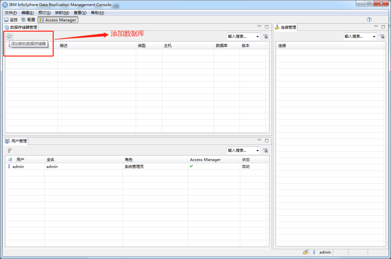Viewport: 391px width, 259px height.
Task: Open the 帮助(H) menu
Action: coord(97,13)
